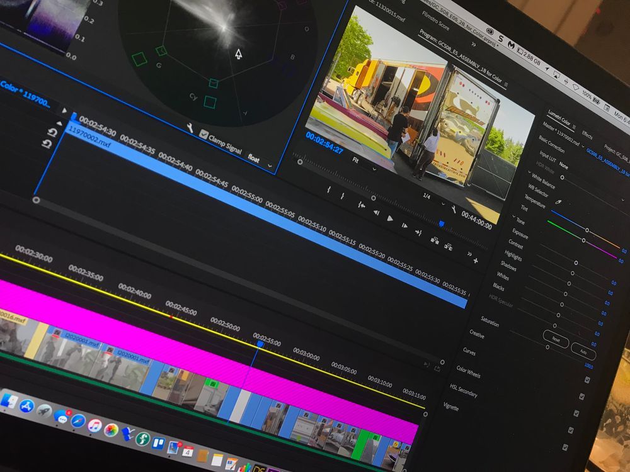Click the Saturation slider handle
The image size is (630, 472).
(x=547, y=347)
